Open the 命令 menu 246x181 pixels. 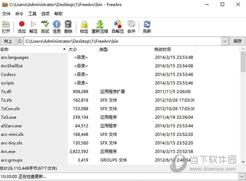click(19, 14)
